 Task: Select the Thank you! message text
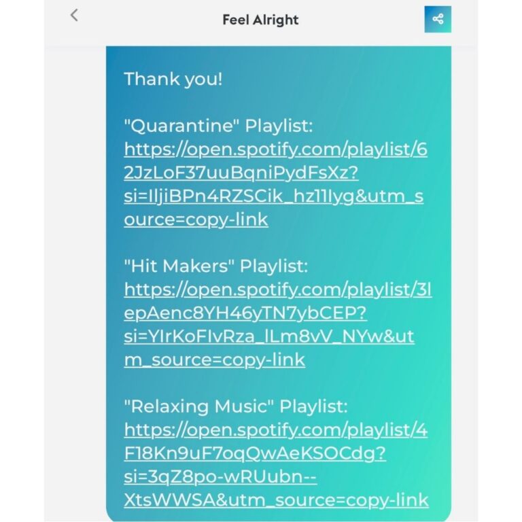point(173,80)
